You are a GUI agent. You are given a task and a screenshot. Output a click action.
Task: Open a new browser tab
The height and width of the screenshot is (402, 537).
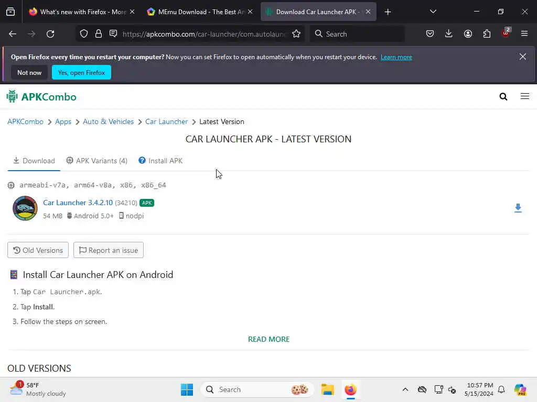[388, 12]
